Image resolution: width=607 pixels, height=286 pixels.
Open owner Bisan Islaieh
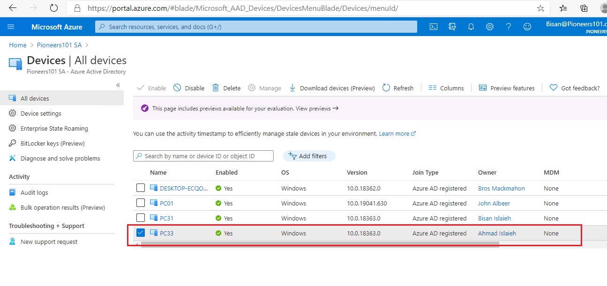[495, 218]
